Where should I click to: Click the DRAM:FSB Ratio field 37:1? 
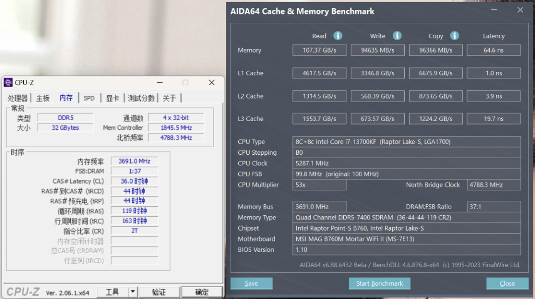point(494,207)
